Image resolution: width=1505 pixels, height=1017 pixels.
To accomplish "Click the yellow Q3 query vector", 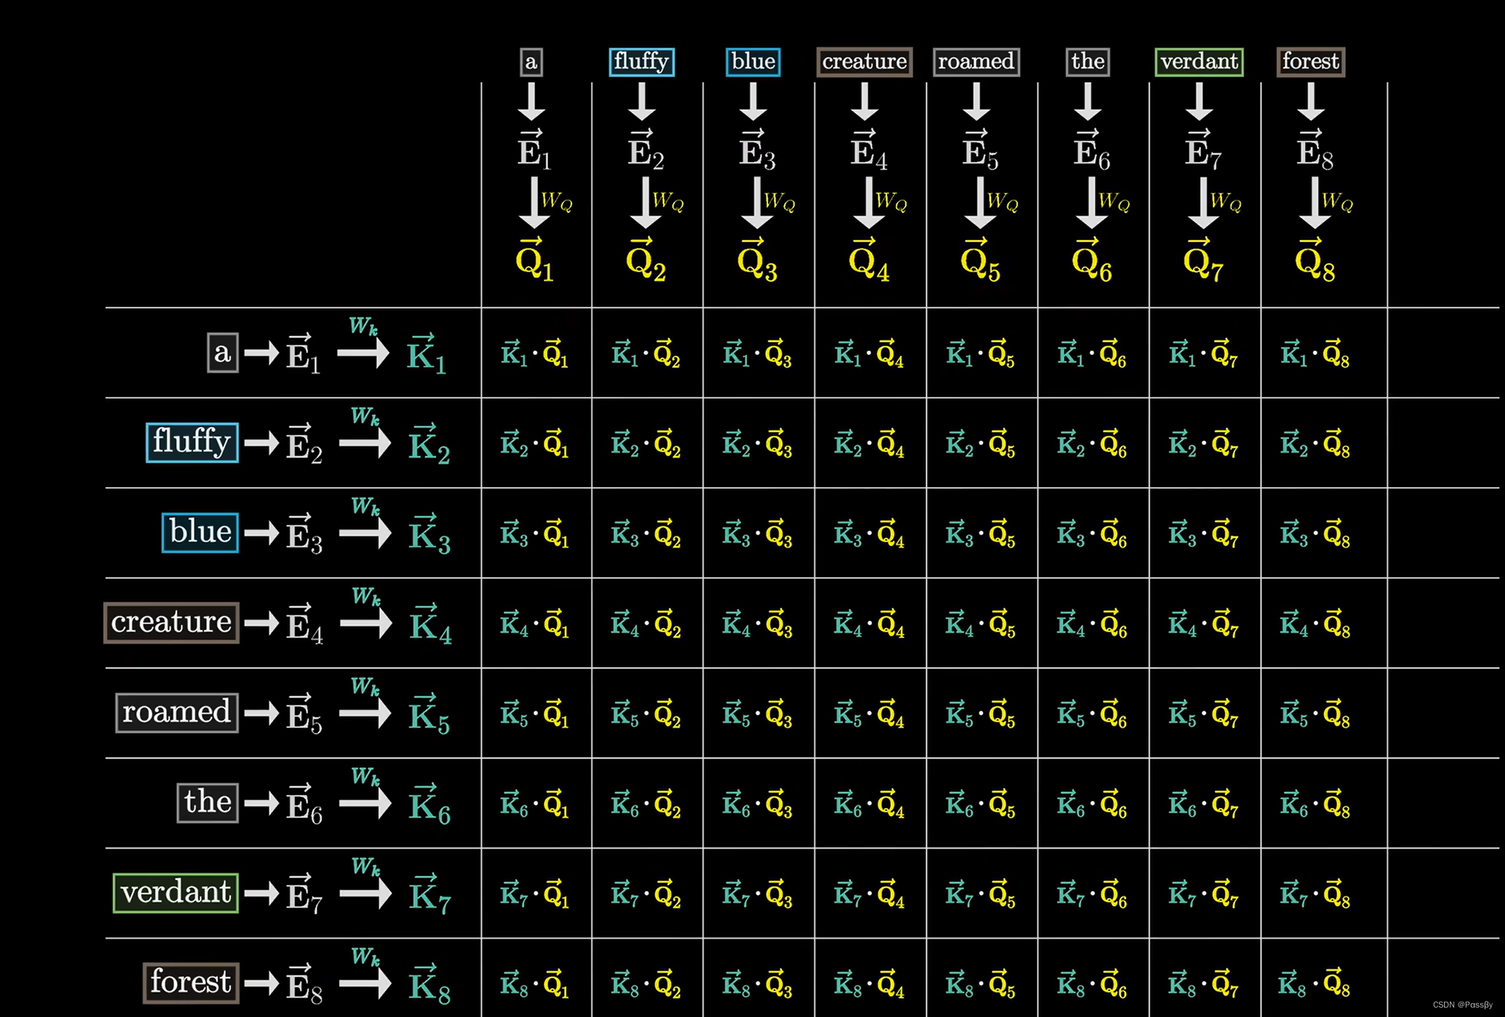I will pyautogui.click(x=757, y=259).
